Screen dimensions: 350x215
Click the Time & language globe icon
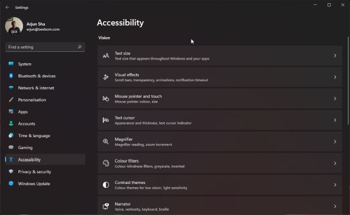coord(11,135)
